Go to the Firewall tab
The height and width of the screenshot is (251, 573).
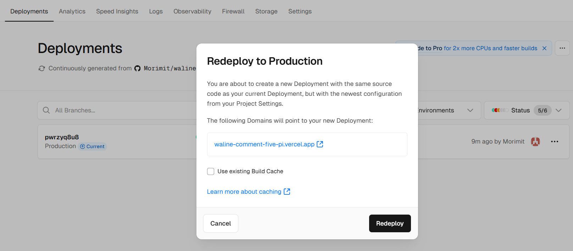tap(233, 11)
